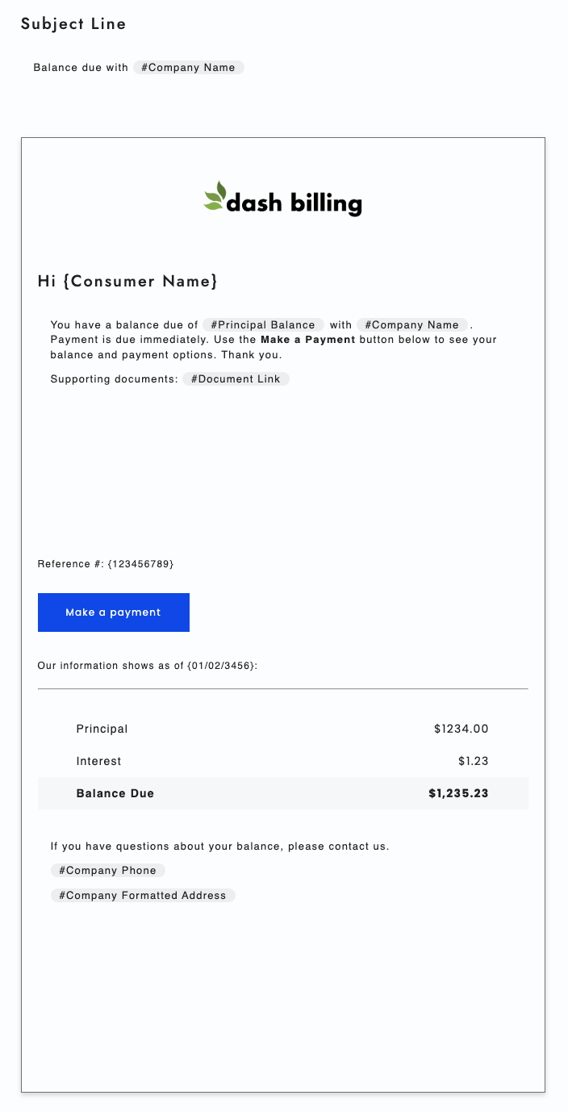The width and height of the screenshot is (568, 1112).
Task: Click the Reference number placeholder text
Action: pyautogui.click(x=105, y=564)
